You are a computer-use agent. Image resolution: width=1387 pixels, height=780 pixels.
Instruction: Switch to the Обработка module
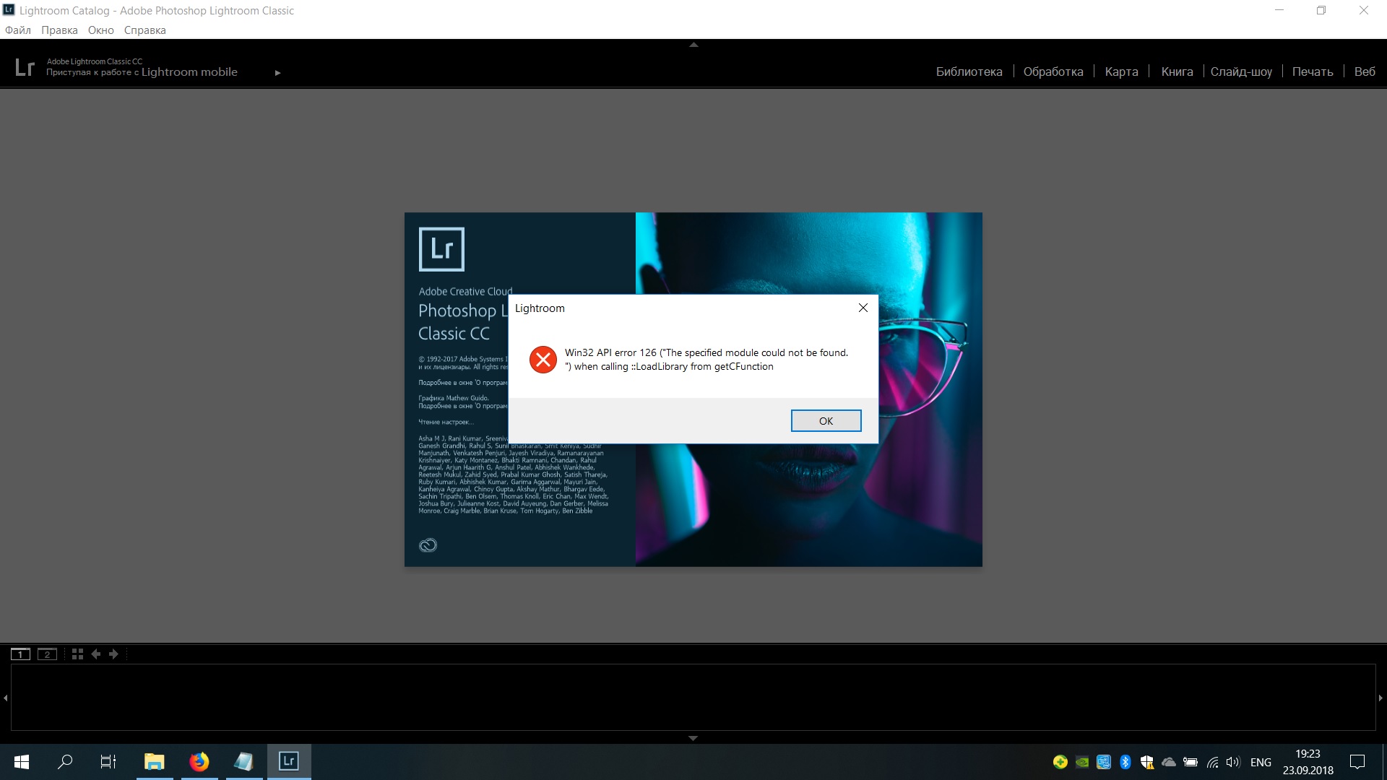coord(1053,71)
